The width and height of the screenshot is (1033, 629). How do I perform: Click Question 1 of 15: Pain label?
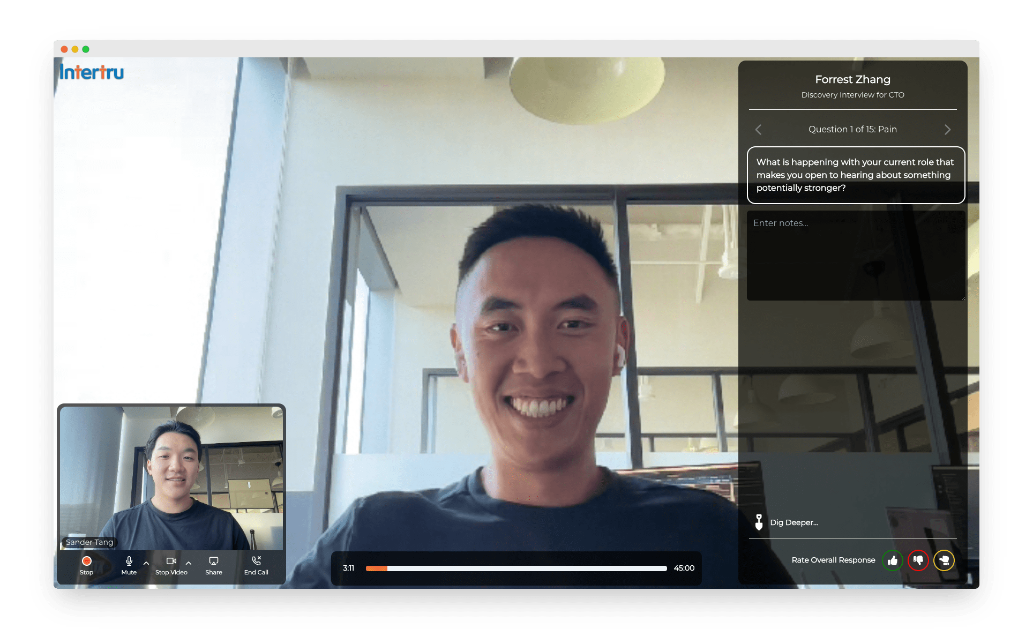pyautogui.click(x=852, y=130)
